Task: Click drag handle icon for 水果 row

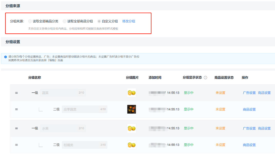Action: coord(16,128)
